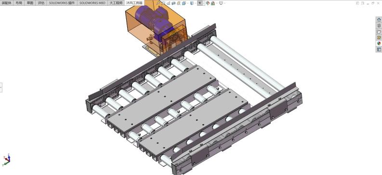The height and width of the screenshot is (175, 382).
Task: Click the Edit Appearance color sphere icon
Action: tap(208, 3)
